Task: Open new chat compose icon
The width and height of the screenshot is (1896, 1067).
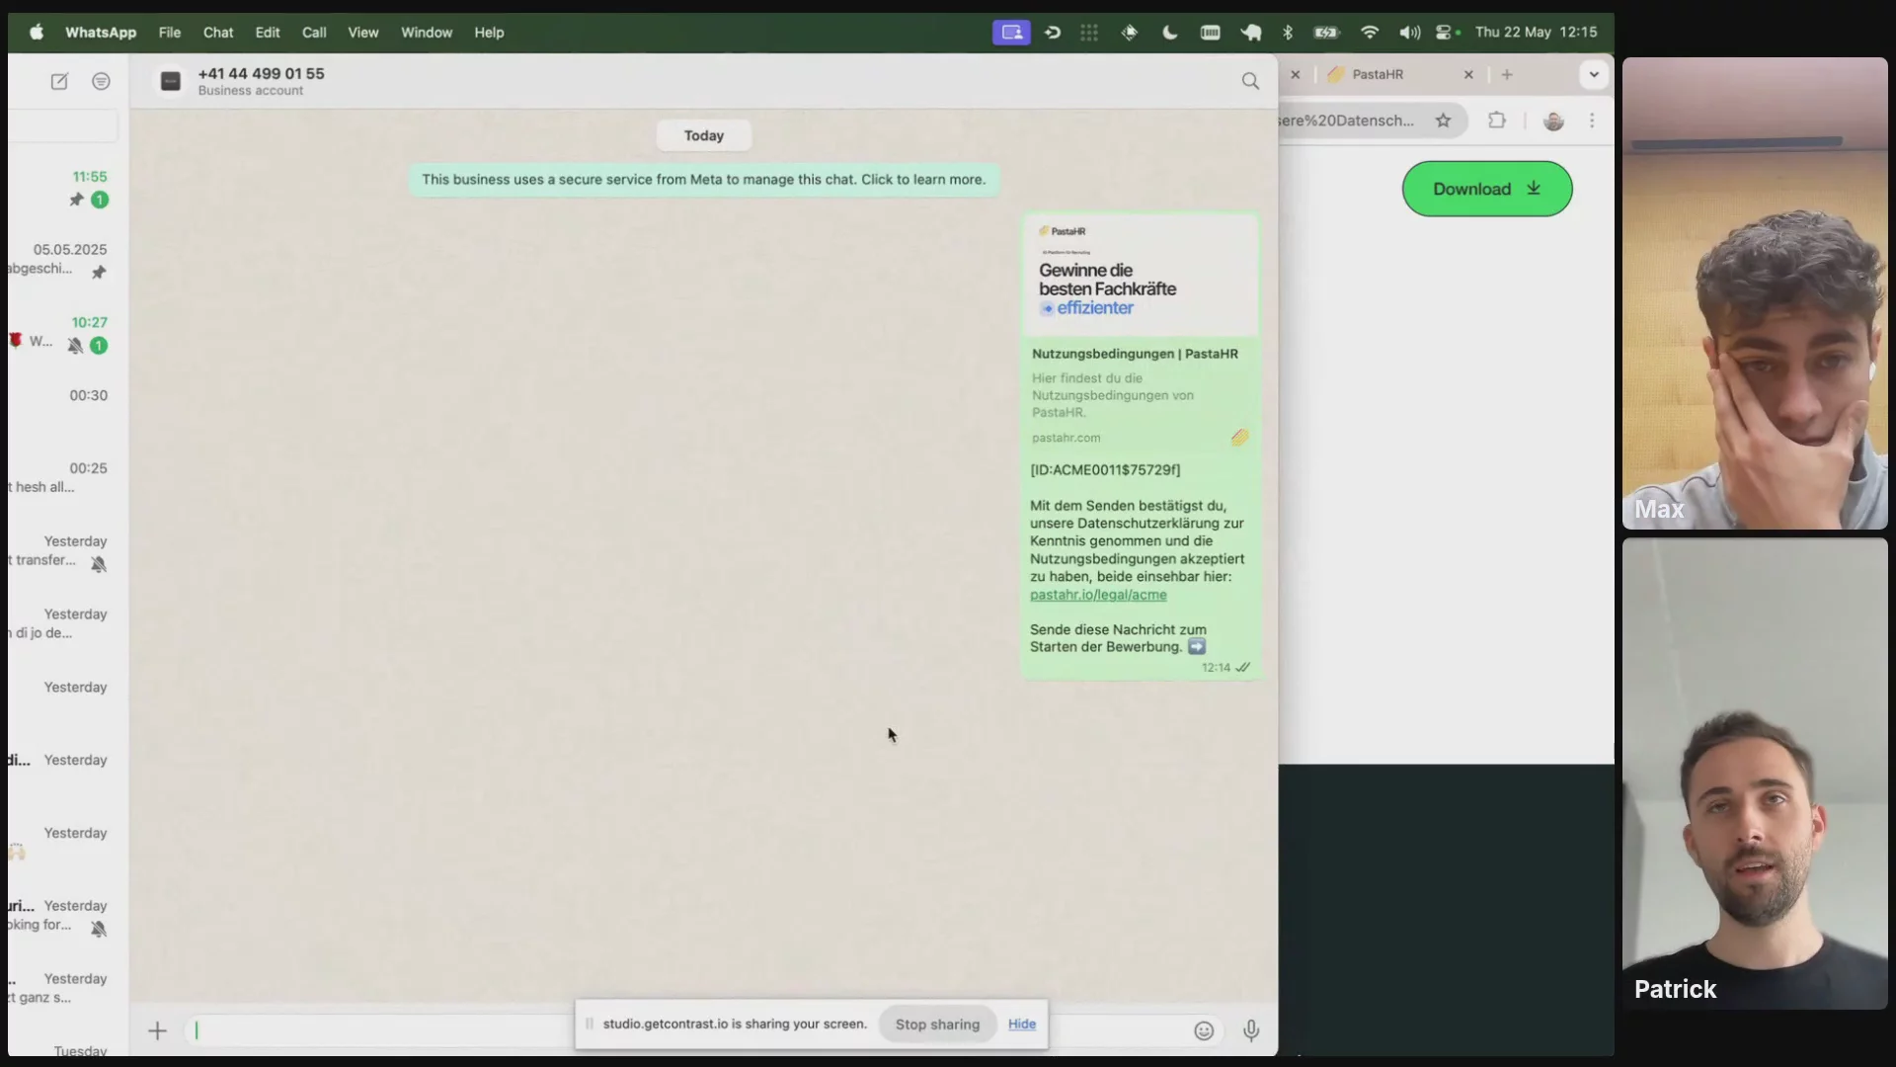Action: 59,81
